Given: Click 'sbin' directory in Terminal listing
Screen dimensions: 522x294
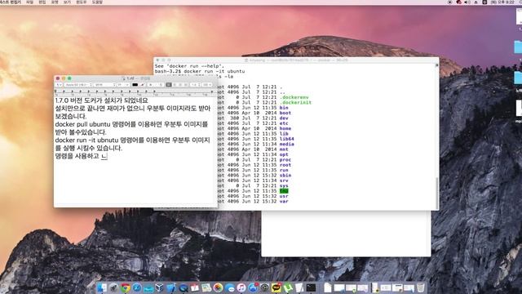Looking at the screenshot, I should (x=285, y=176).
